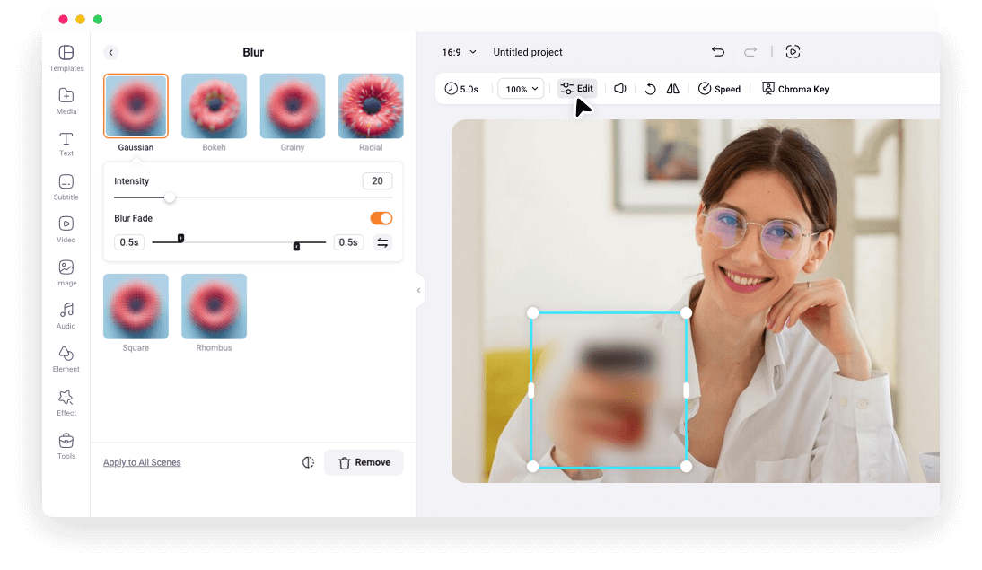The width and height of the screenshot is (982, 570).
Task: Click the 5.0s duration control
Action: pyautogui.click(x=461, y=89)
